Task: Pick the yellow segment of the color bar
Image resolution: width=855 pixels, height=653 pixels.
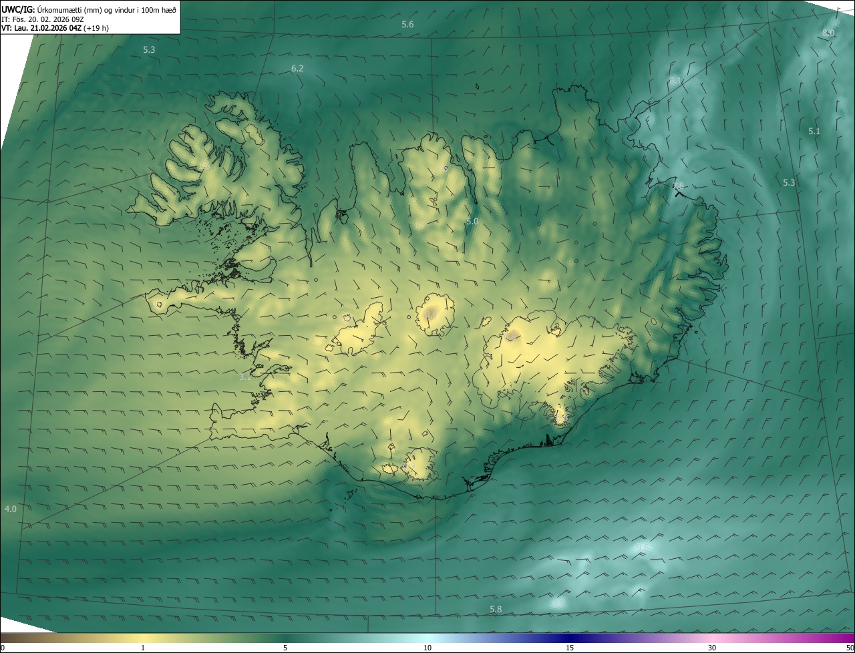Action: (143, 638)
